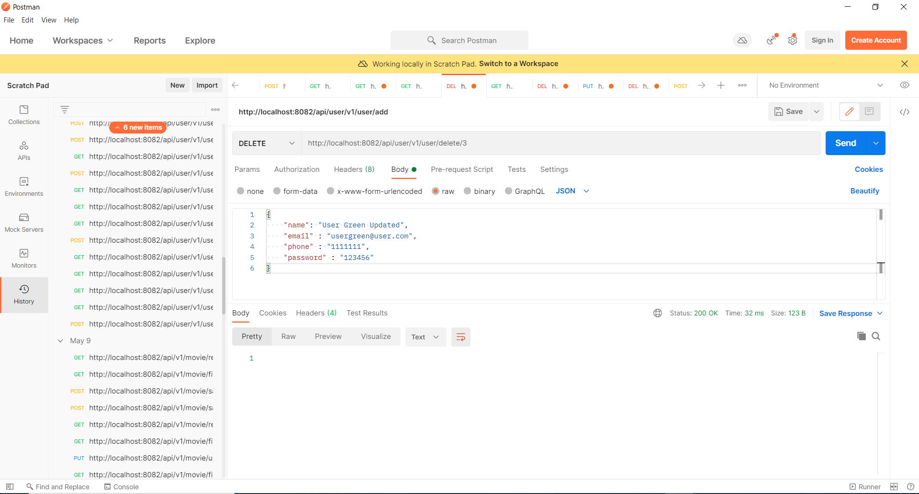
Task: Open the Cookies link
Action: (869, 169)
